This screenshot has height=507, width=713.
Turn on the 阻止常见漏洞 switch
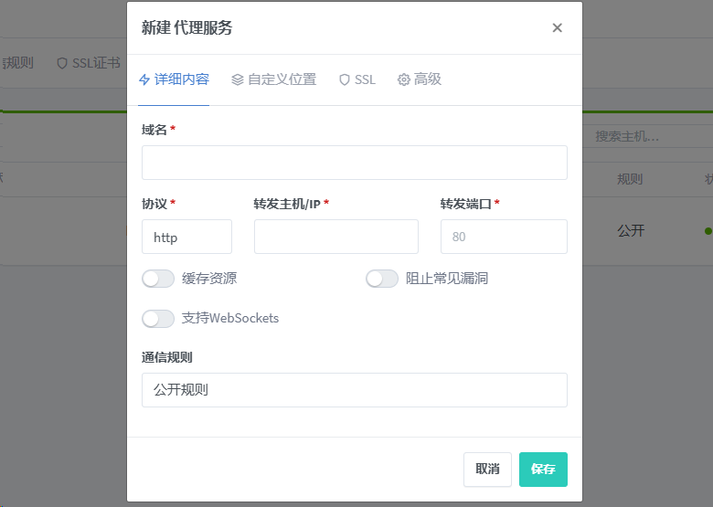[x=382, y=279]
